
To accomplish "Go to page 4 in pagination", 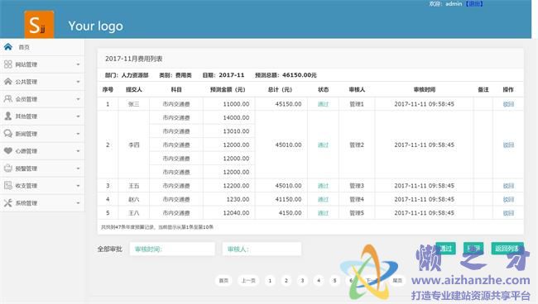I will tap(319, 281).
